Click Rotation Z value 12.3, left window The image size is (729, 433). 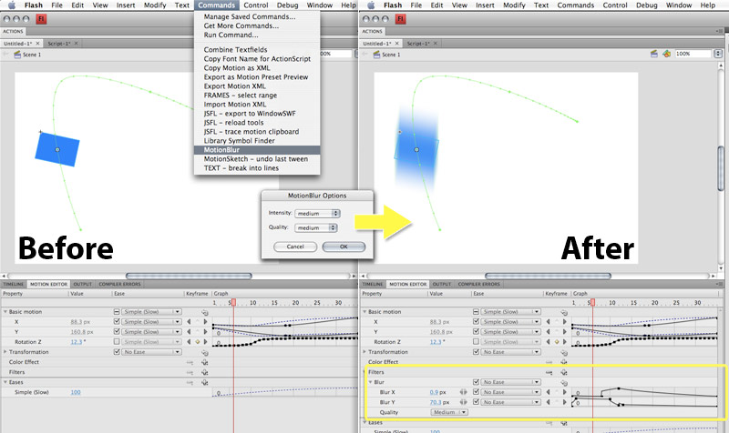coord(77,342)
